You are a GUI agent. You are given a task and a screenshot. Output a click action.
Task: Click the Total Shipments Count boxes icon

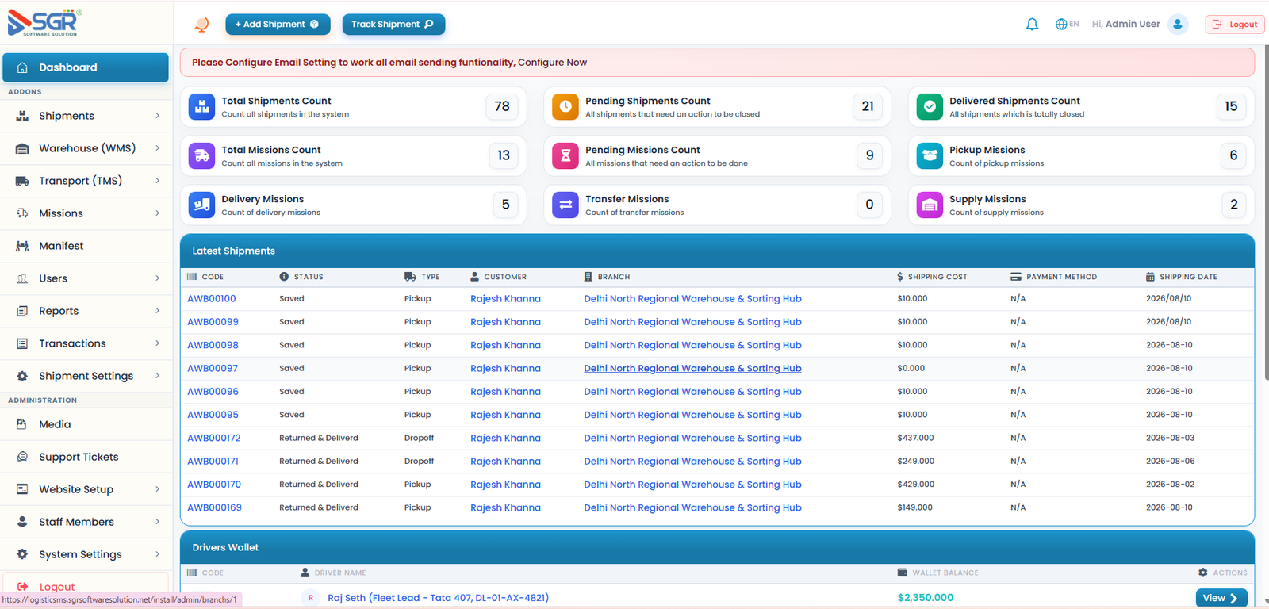(201, 106)
